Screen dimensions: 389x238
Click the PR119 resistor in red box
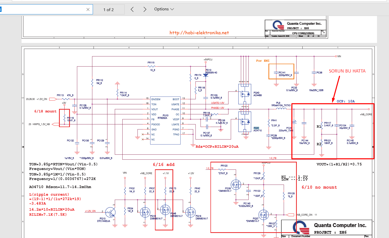(x=64, y=118)
